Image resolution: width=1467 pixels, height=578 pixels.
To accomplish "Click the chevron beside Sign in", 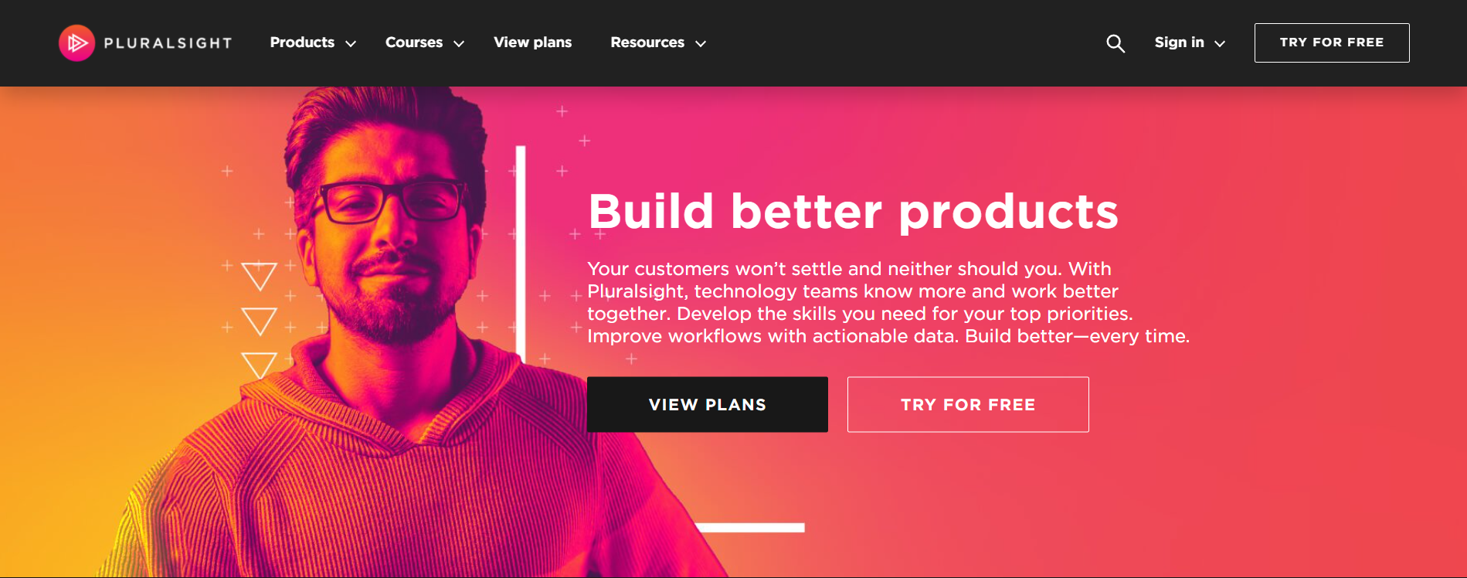I will pos(1221,44).
